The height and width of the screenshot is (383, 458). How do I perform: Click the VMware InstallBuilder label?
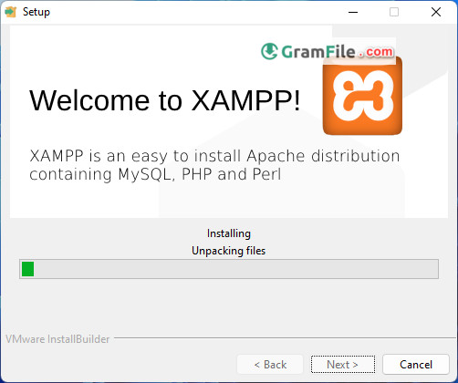57,339
